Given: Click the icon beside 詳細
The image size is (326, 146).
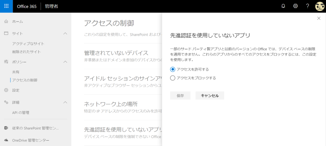Looking at the screenshot, I should pyautogui.click(x=6, y=102).
